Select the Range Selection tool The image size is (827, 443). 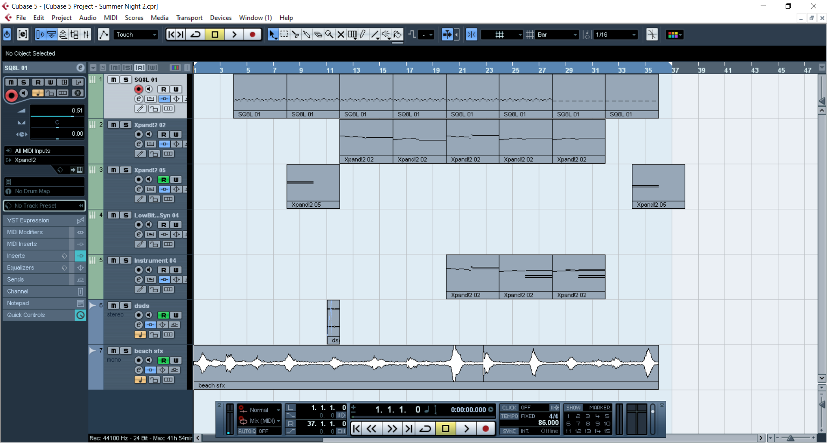pos(284,34)
